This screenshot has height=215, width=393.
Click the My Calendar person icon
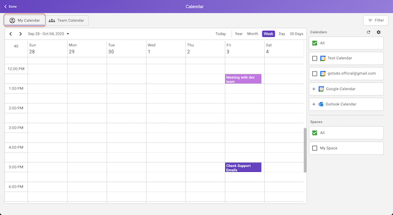[12, 20]
